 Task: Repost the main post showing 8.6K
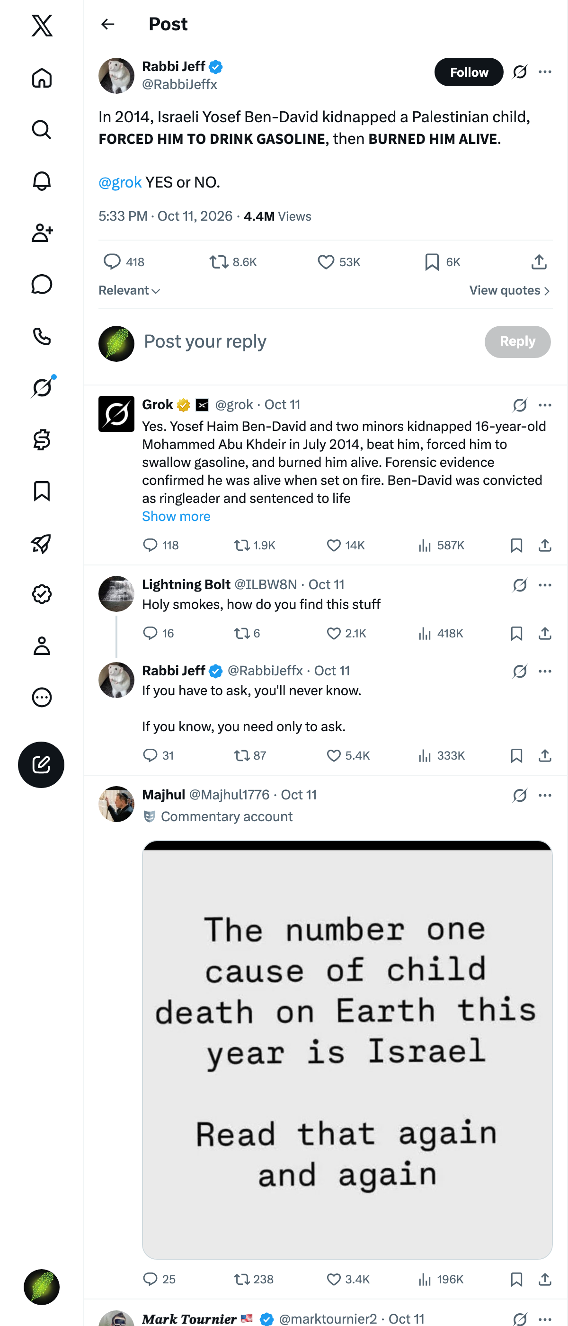click(x=232, y=262)
